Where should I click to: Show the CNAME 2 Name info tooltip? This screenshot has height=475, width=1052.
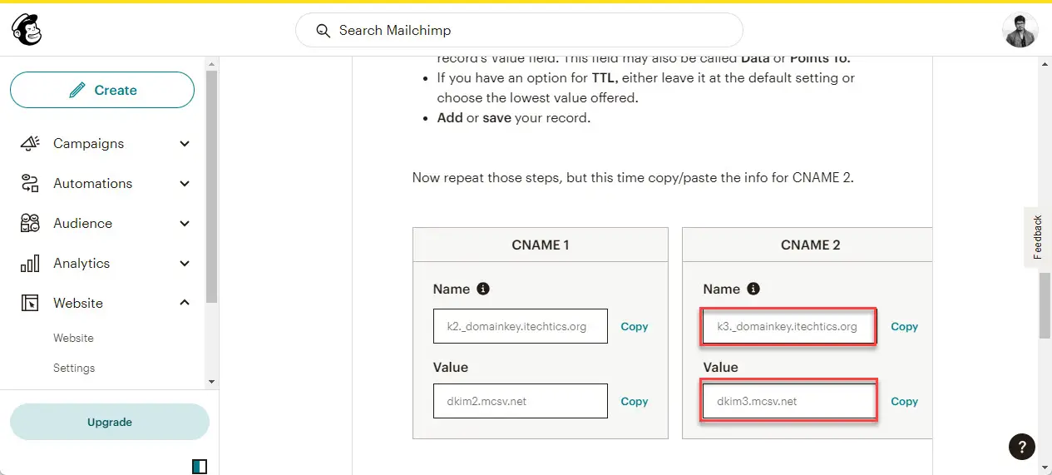(x=753, y=289)
